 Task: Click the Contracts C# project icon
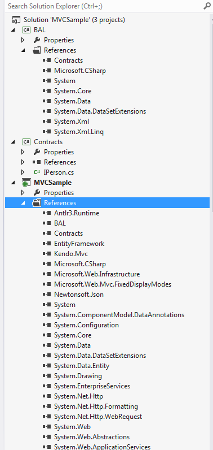[26, 141]
